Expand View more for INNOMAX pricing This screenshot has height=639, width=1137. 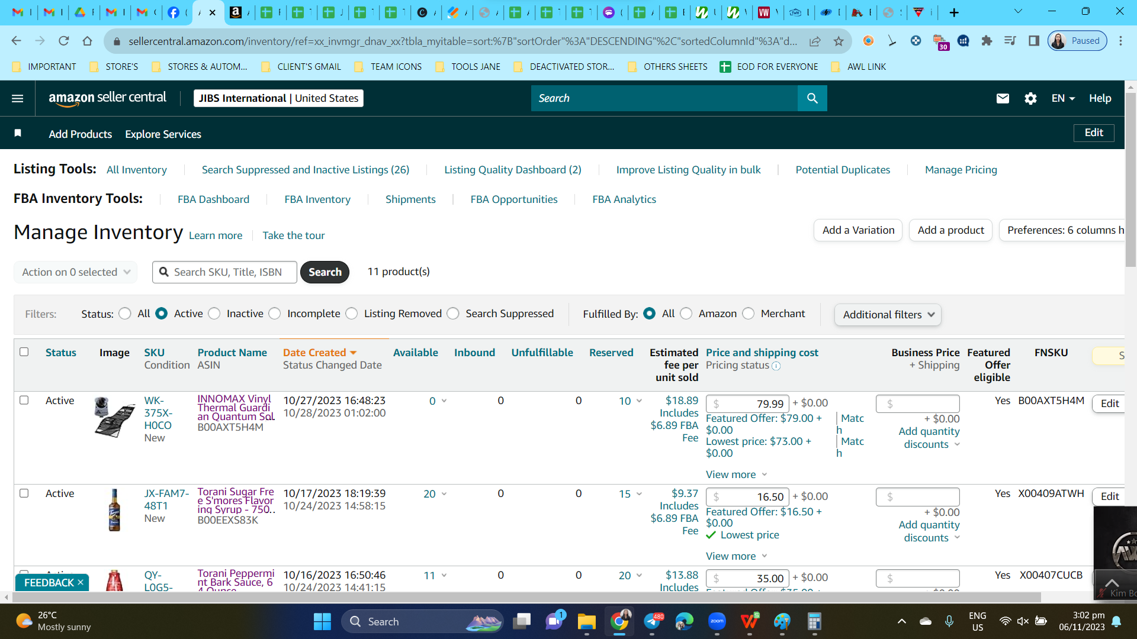[736, 475]
